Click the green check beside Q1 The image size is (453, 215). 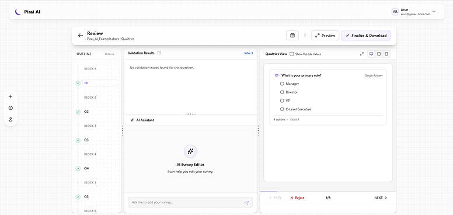(78, 83)
